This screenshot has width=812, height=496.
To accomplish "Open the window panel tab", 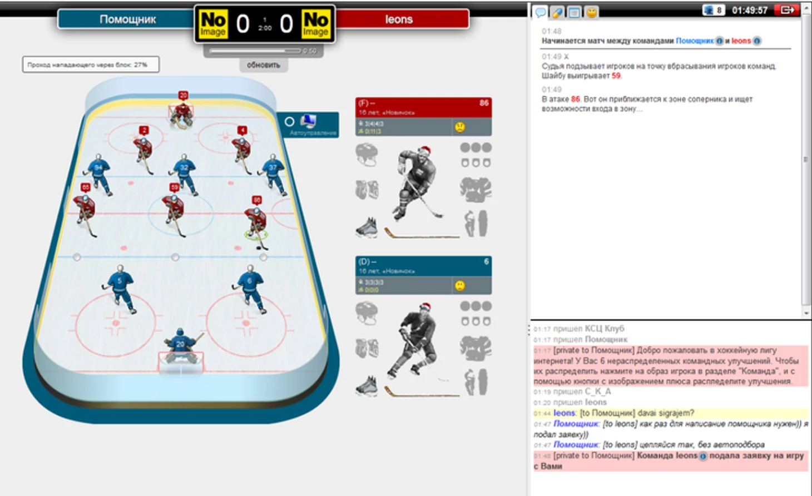I will tap(575, 12).
